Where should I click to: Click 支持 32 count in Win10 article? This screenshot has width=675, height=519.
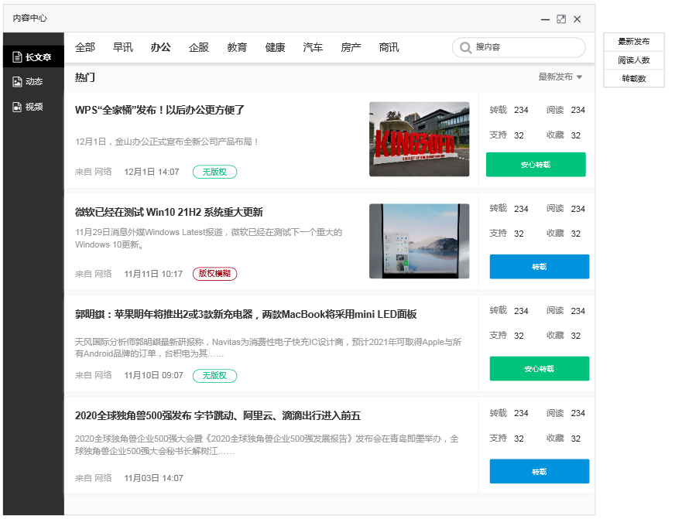pyautogui.click(x=507, y=234)
